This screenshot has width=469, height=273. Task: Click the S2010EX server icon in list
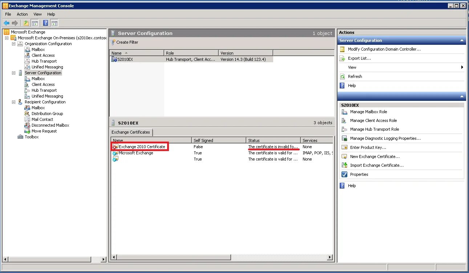pos(114,59)
